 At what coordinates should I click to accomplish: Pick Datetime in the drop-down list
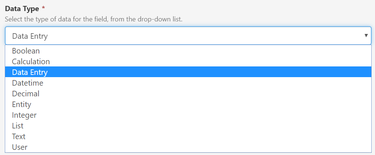(x=27, y=83)
